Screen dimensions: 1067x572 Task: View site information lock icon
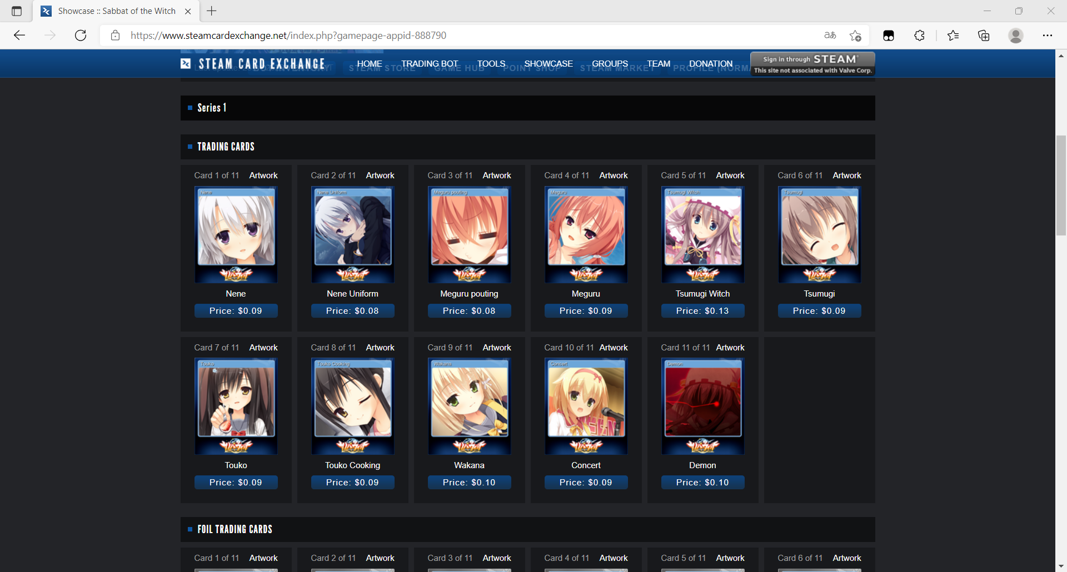click(x=116, y=36)
